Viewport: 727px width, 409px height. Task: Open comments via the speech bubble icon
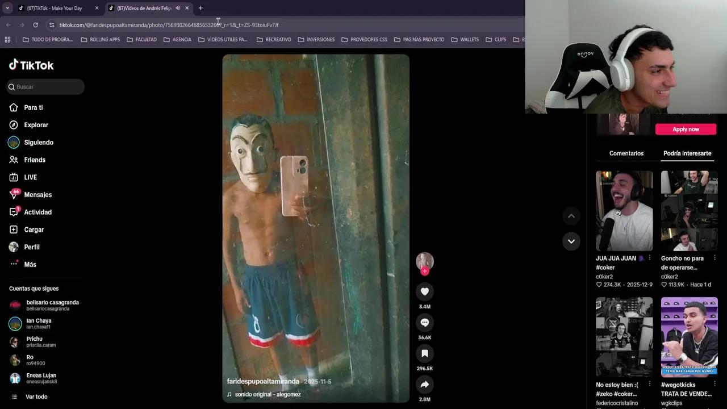(x=425, y=322)
